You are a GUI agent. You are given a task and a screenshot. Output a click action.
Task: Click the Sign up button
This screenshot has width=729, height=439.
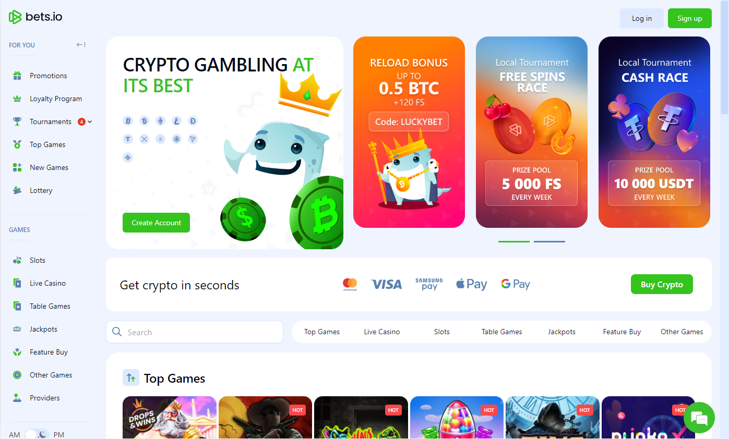[x=689, y=18]
